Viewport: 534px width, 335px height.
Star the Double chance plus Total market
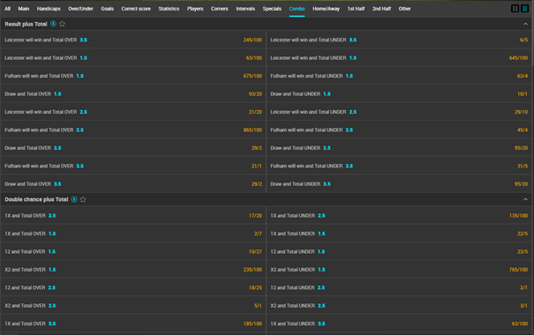83,199
